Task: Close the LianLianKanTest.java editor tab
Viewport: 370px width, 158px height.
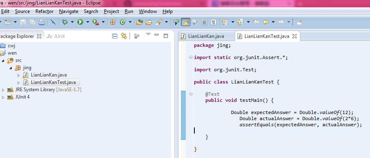Action: (295, 36)
